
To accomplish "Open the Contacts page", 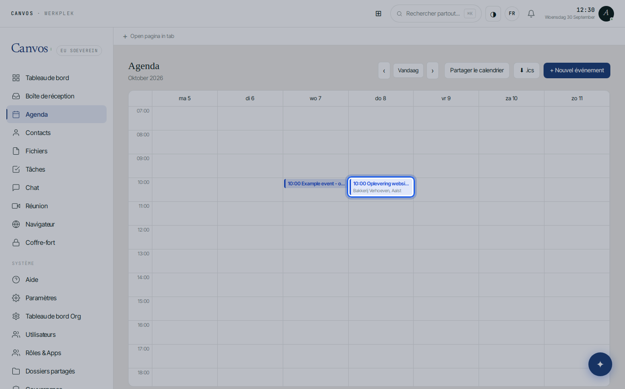I will tap(57, 133).
